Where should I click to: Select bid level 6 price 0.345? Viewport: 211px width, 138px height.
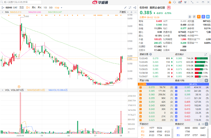click(152, 105)
